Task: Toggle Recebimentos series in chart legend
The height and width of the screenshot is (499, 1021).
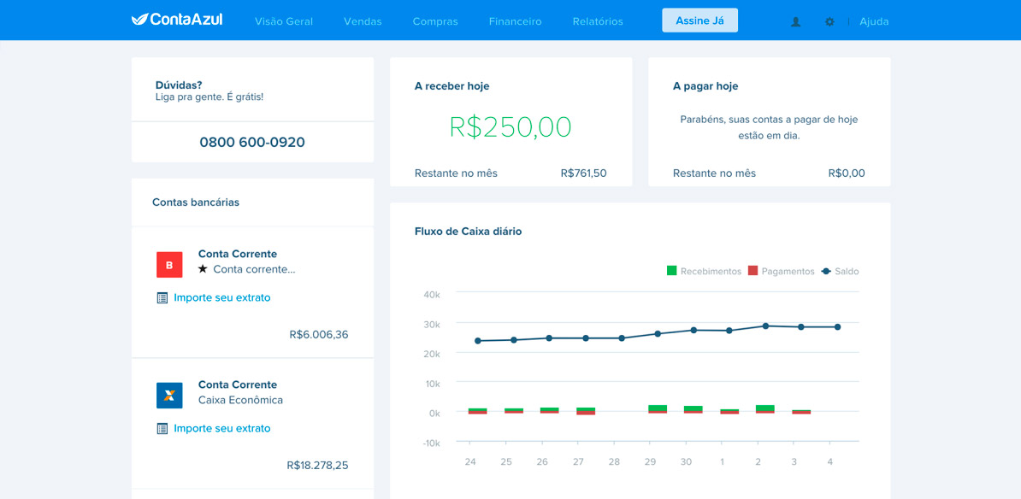Action: (x=704, y=271)
